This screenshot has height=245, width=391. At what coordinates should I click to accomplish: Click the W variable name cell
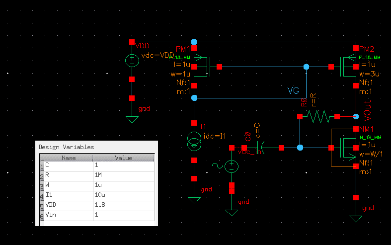click(x=68, y=185)
